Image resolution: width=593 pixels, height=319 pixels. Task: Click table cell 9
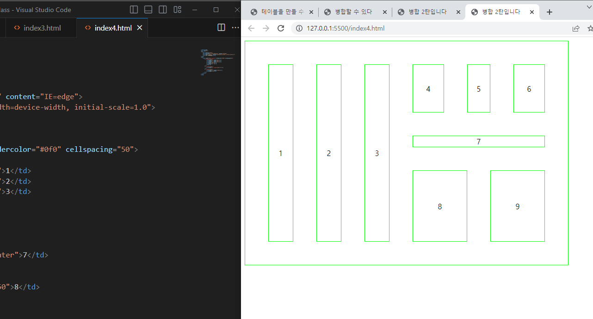pyautogui.click(x=518, y=206)
